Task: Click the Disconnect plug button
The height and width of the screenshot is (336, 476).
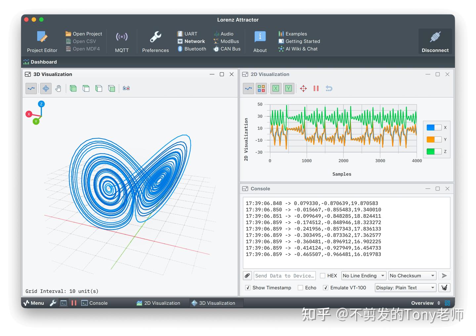Action: click(x=435, y=41)
